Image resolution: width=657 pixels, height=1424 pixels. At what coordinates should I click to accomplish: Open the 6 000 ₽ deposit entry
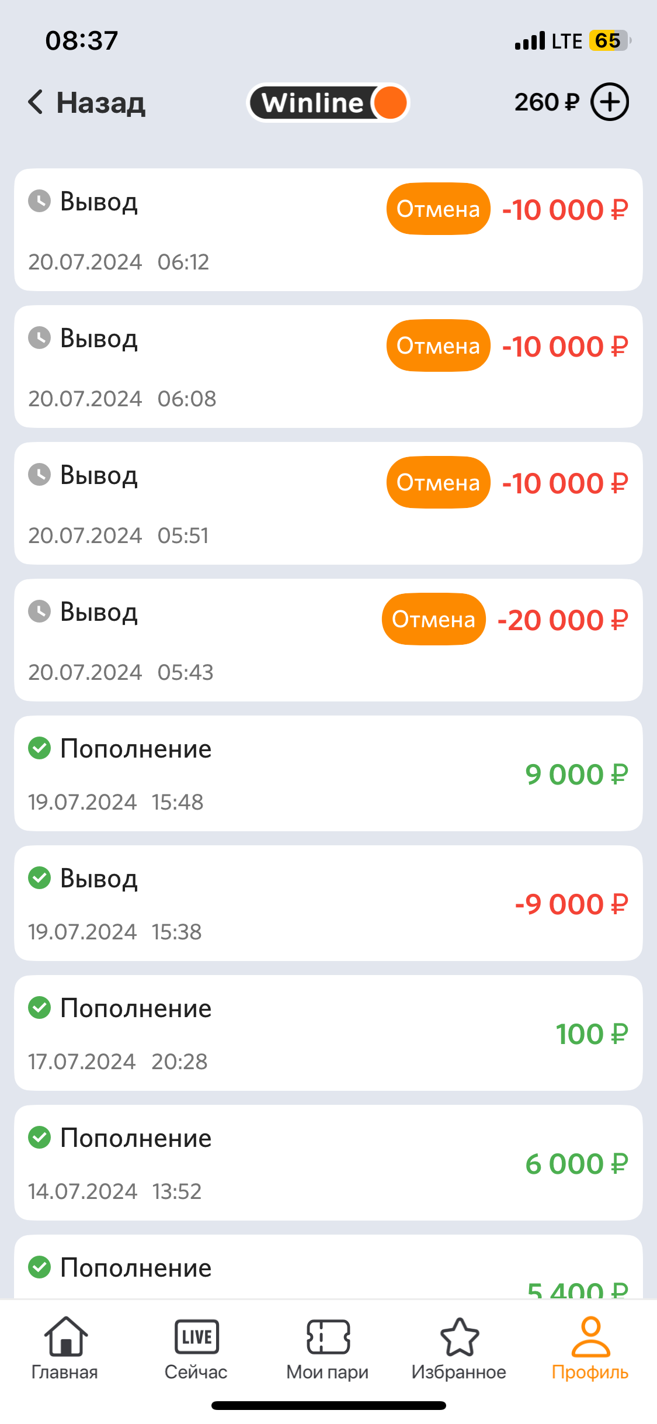328,1163
